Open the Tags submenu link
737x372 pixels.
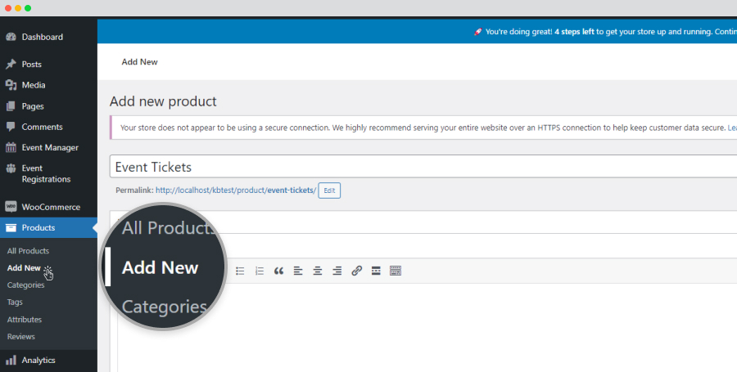pyautogui.click(x=15, y=303)
